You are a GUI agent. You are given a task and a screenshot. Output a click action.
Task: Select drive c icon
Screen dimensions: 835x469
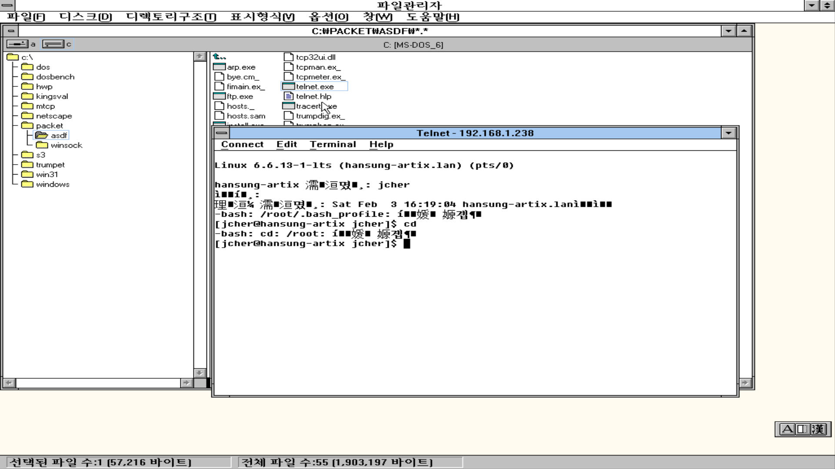coord(53,44)
